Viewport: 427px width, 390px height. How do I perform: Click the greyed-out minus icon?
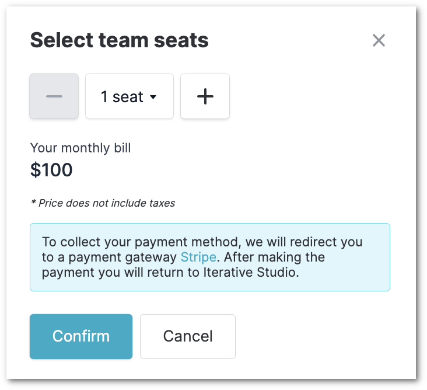point(54,96)
